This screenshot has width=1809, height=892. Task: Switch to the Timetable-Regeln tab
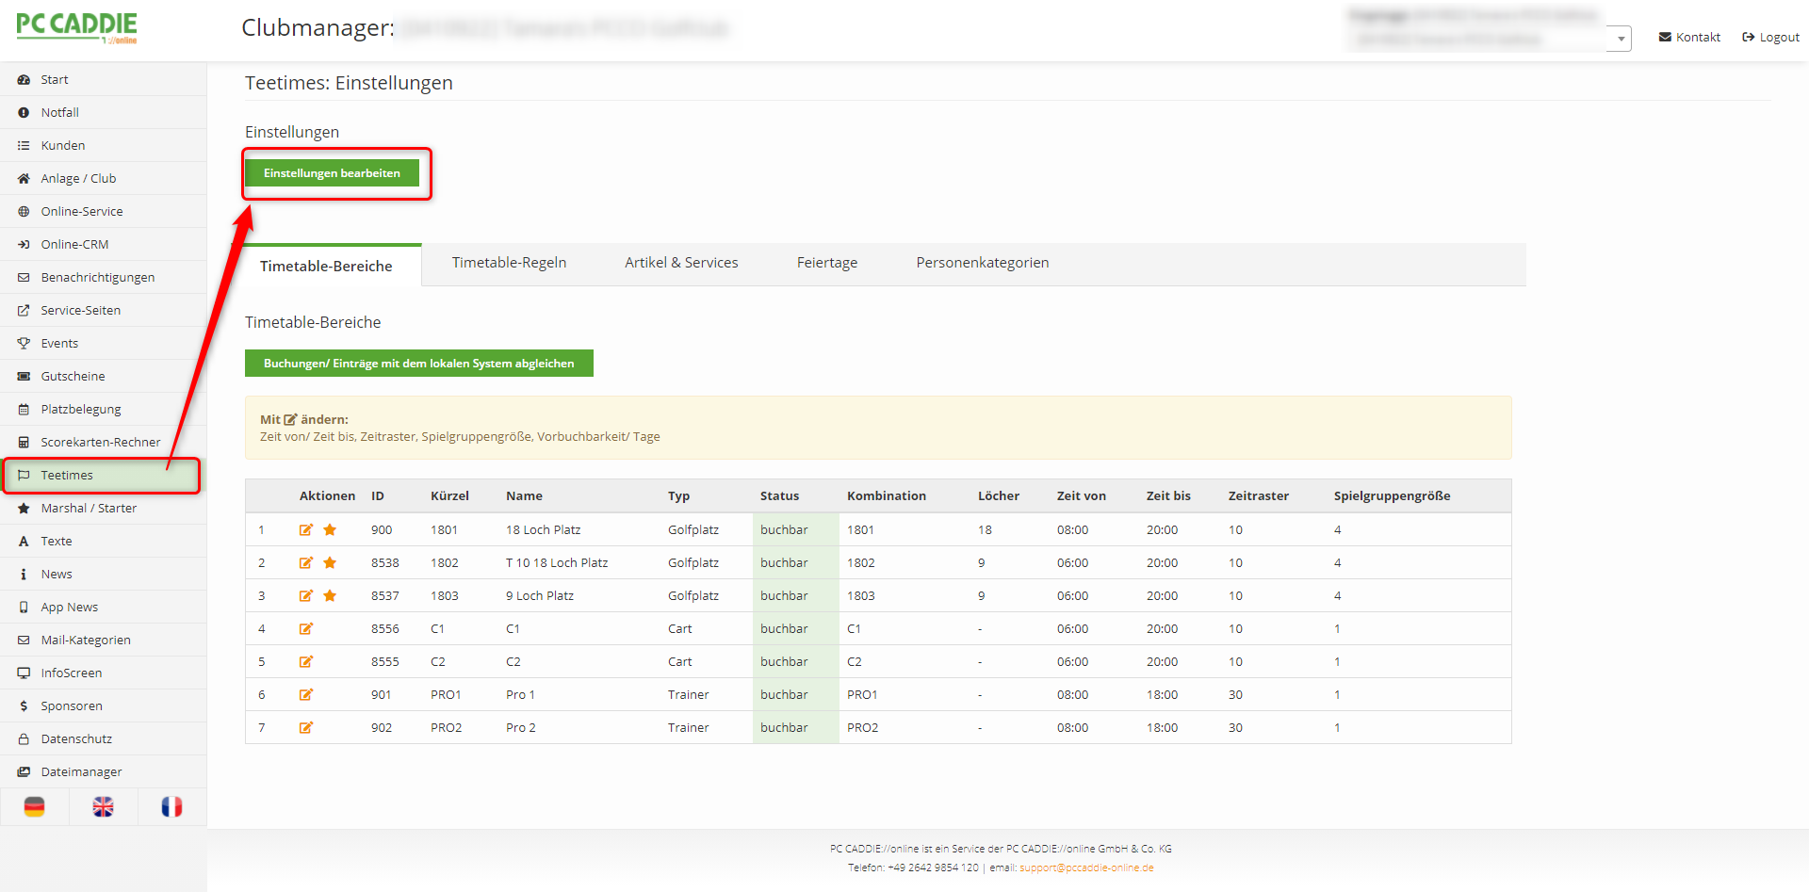[509, 263]
